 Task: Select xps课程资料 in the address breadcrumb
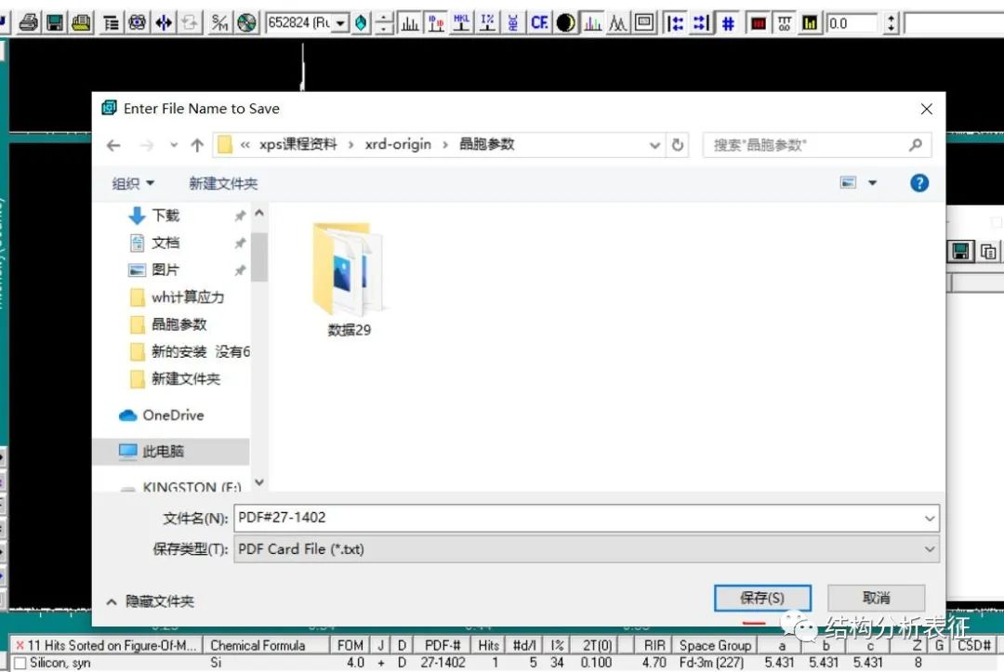(297, 144)
